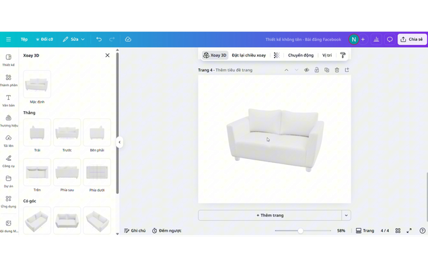Open the 58% zoom level menu
Image resolution: width=428 pixels, height=268 pixels.
tap(341, 230)
